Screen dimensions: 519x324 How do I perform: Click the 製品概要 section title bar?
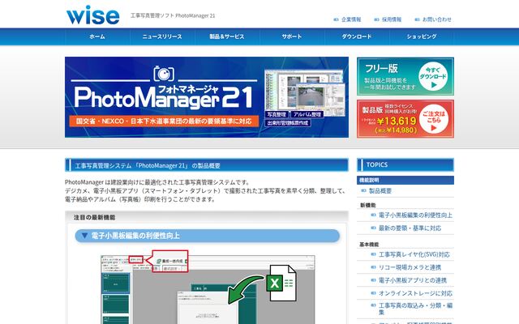[x=207, y=165]
